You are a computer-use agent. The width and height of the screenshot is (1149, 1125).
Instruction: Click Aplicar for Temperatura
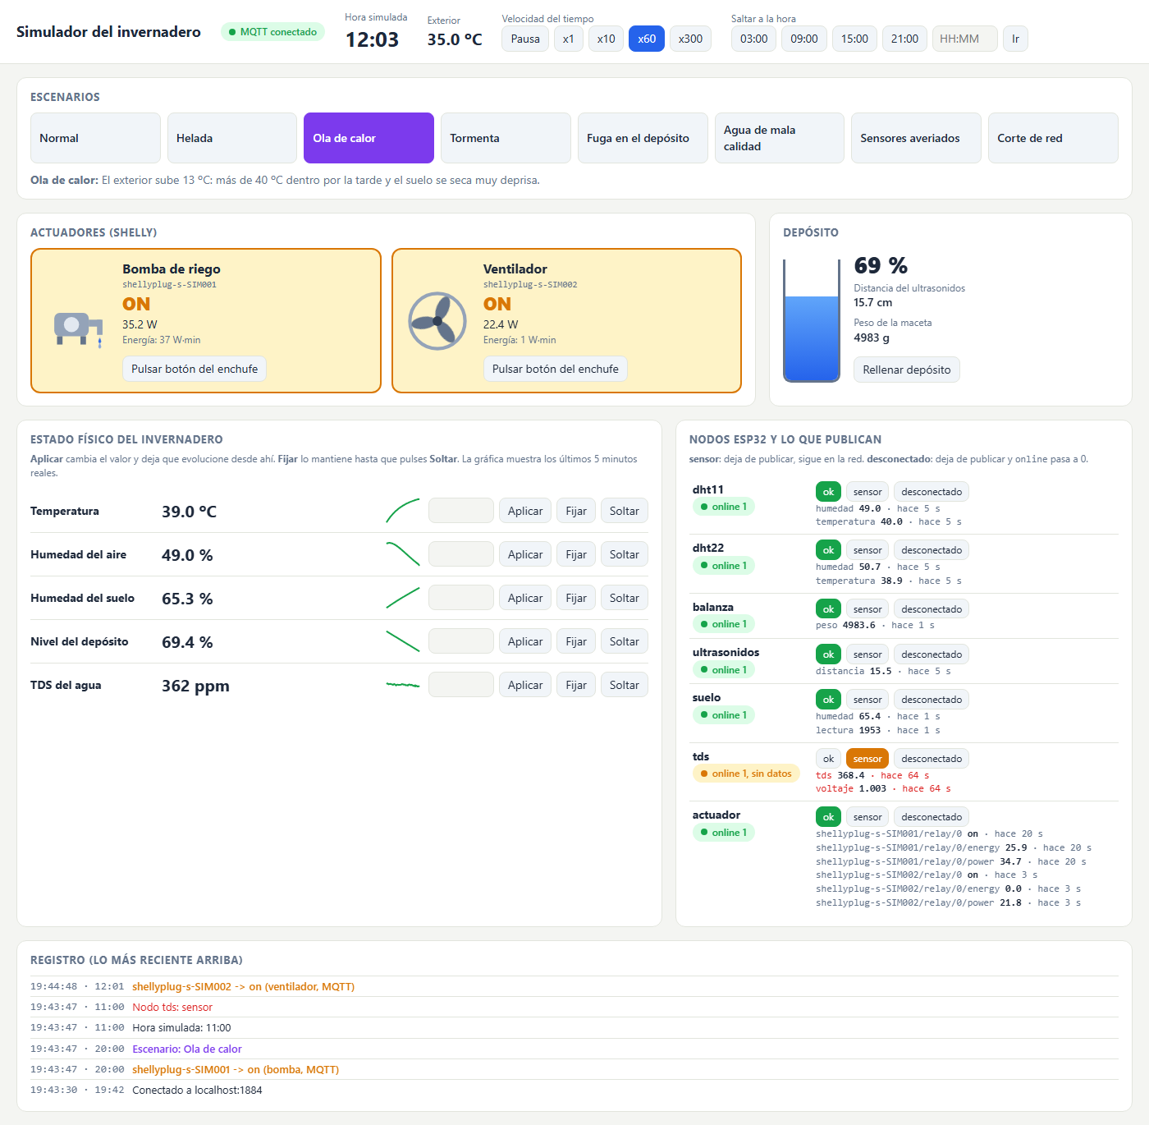[525, 511]
